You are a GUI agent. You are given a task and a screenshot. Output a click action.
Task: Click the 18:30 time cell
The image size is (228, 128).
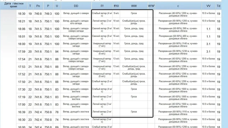pos(22,14)
